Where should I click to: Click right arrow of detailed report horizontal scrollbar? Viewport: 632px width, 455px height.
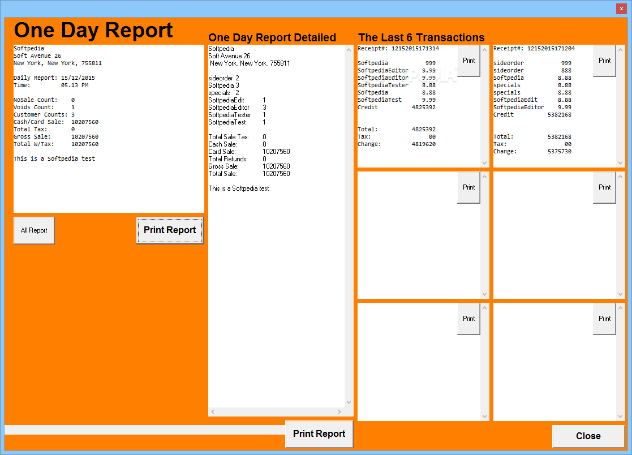339,411
